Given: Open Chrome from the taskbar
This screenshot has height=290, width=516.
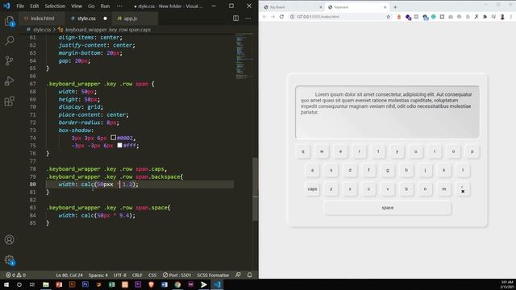Looking at the screenshot, I should click(x=177, y=284).
